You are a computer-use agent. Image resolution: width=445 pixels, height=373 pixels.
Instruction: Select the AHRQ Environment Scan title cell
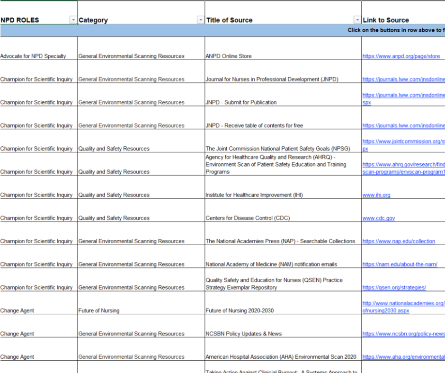click(283, 164)
